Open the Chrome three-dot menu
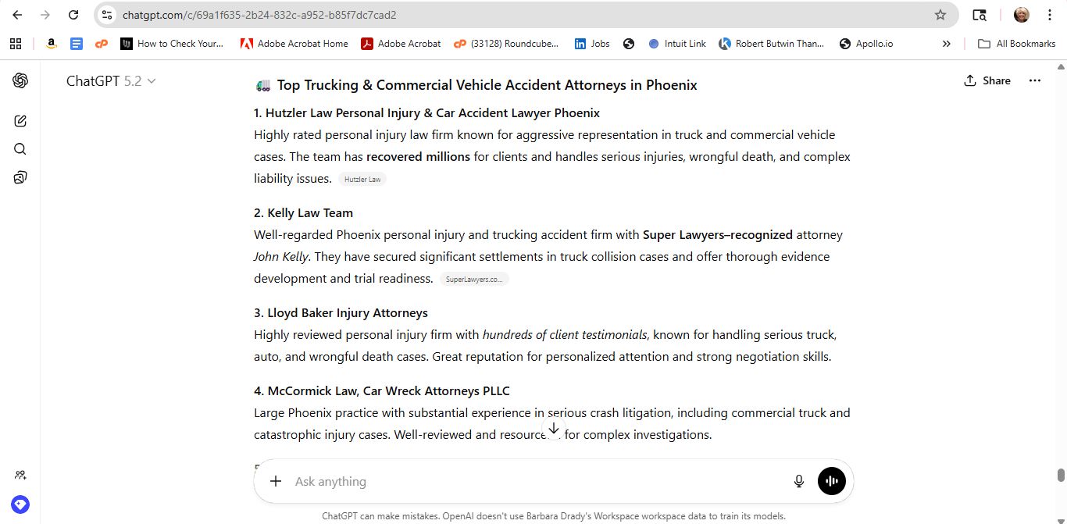Viewport: 1067px width, 524px height. [x=1050, y=15]
